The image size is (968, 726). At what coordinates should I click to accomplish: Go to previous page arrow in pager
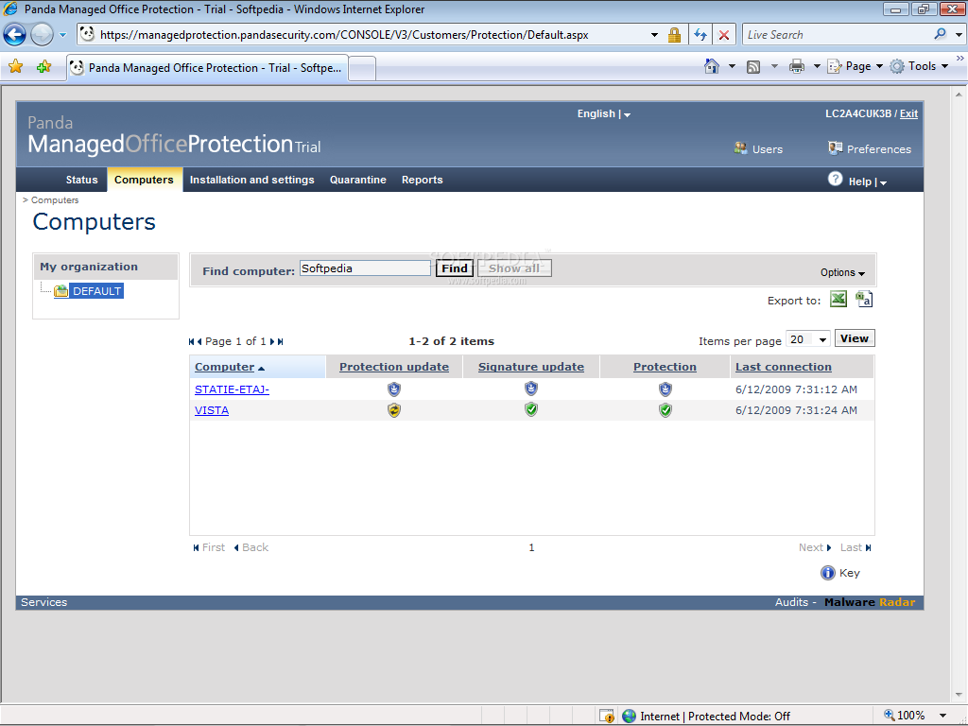199,341
